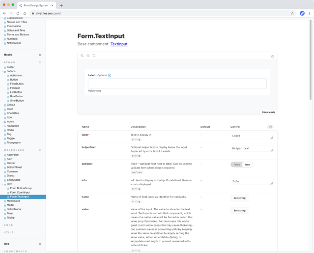This screenshot has height=253, width=314.
Task: Open the preview canvas in new tab
Action: coord(273,56)
